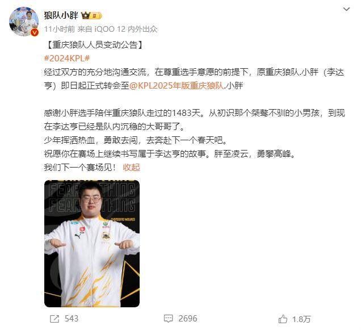This screenshot has width=361, height=330.
Task: Open the 狼队小胖 username profile link
Action: pyautogui.click(x=61, y=16)
